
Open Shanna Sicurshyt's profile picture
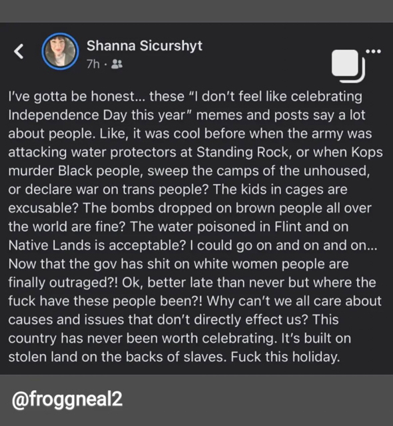click(61, 52)
